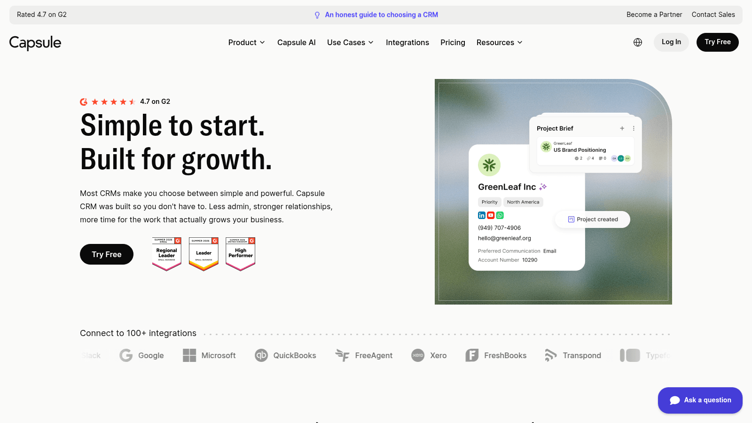Click the hello@greenleaf.org email
Screen dimensions: 752x423
pos(504,238)
